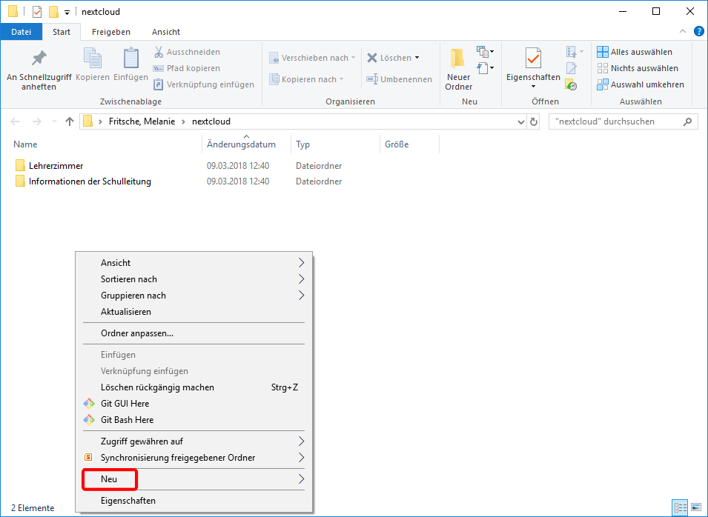The image size is (708, 517).
Task: Switch to details view icon in status bar
Action: click(x=680, y=507)
